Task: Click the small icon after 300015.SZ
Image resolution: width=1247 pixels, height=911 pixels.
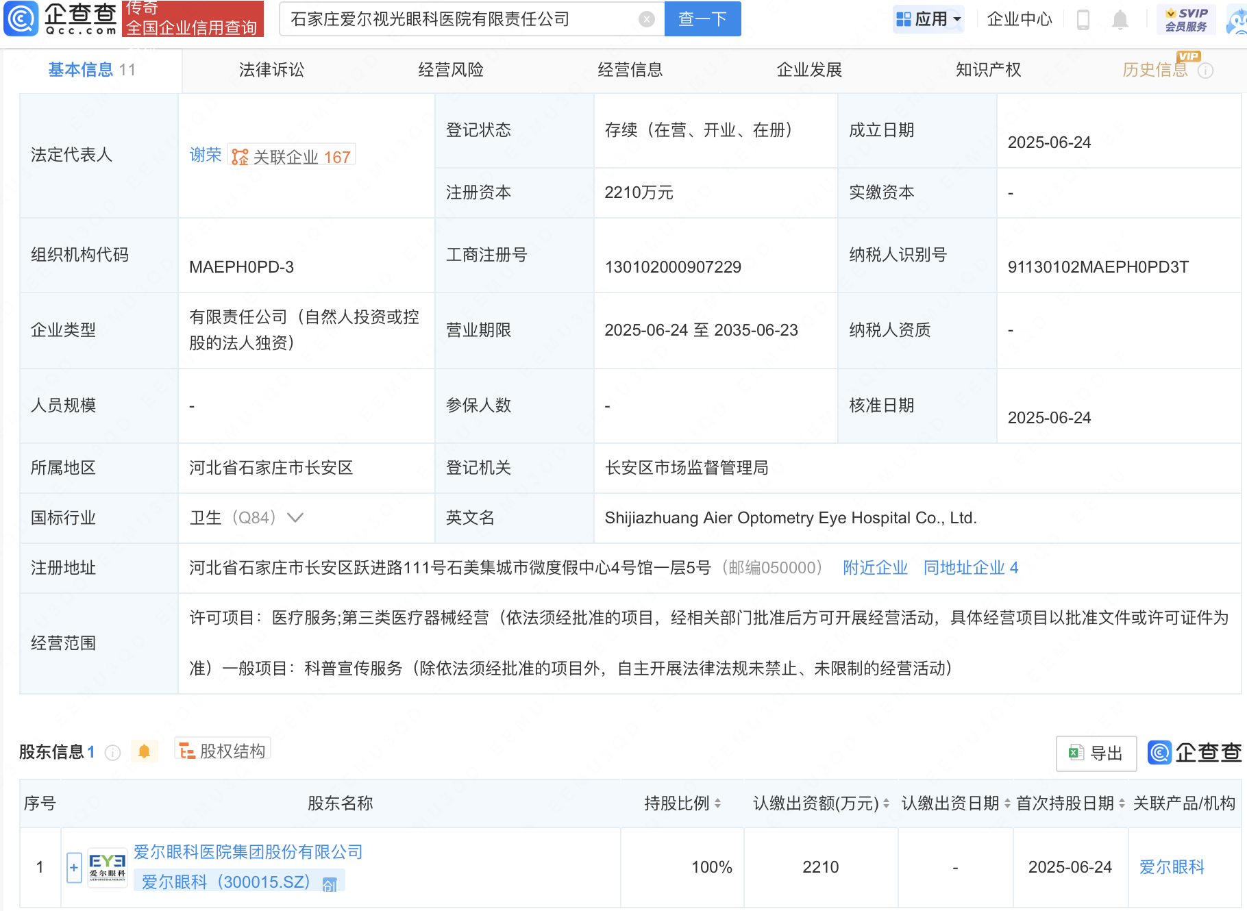Action: click(x=330, y=884)
